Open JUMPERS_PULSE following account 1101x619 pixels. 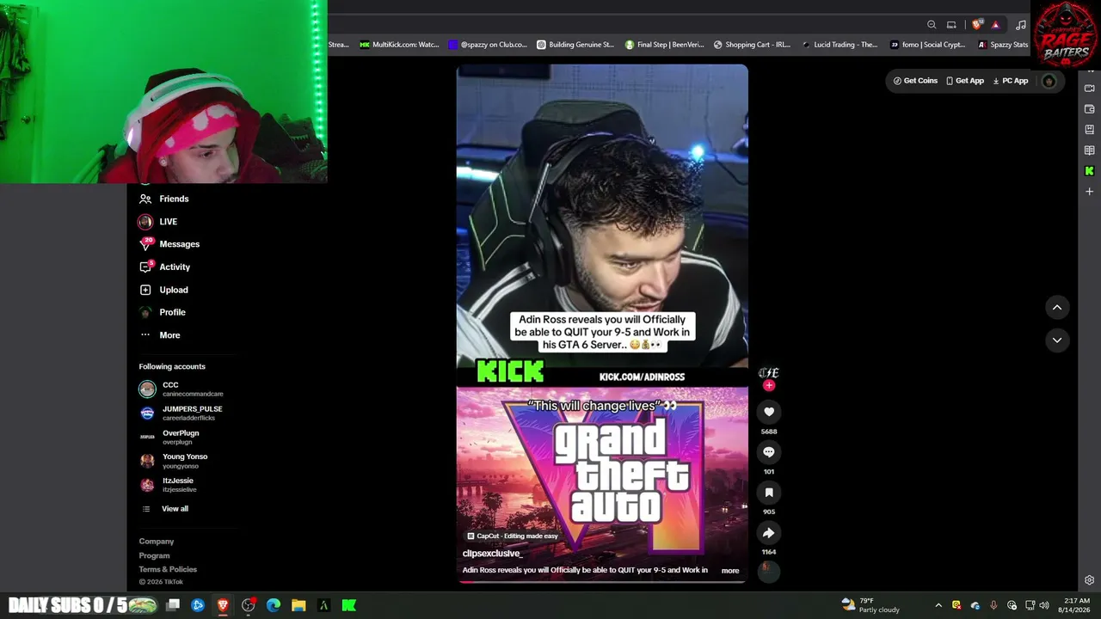[x=181, y=414]
